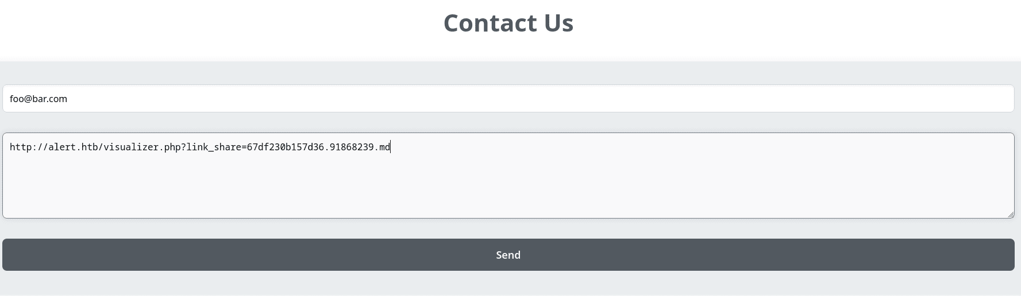Click "http" at the start of the URL
This screenshot has height=296, width=1021.
tap(20, 147)
